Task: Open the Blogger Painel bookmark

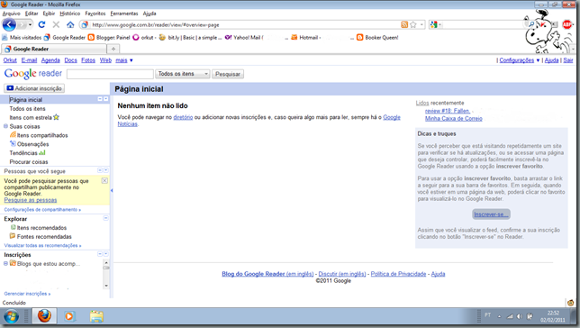Action: 109,37
